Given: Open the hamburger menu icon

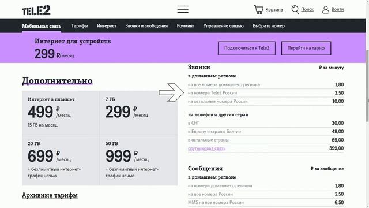Looking at the screenshot, I should click(x=183, y=9).
